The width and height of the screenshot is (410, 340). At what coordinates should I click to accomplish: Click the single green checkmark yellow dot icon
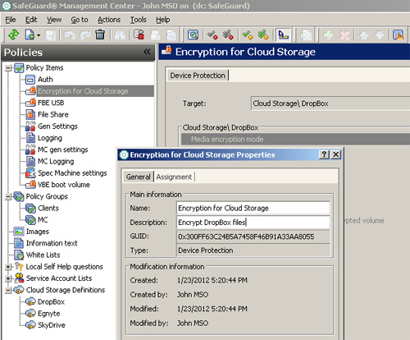coord(248,35)
